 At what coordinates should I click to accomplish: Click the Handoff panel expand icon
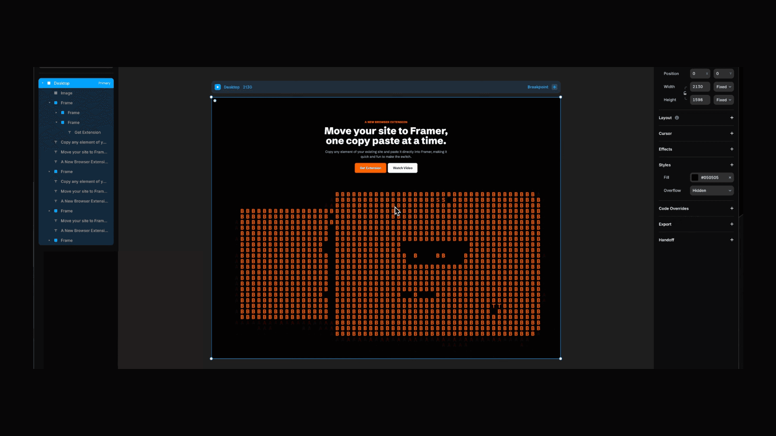pos(732,239)
